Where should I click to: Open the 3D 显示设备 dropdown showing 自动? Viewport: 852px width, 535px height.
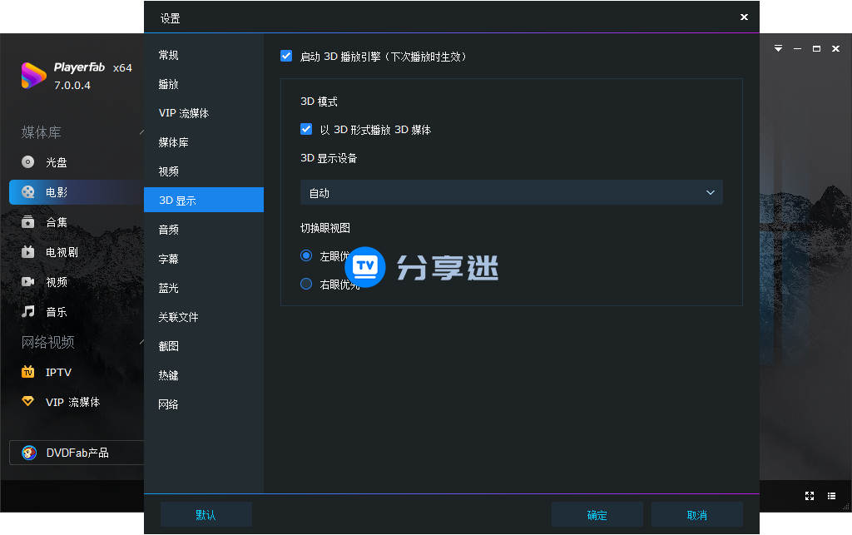click(510, 191)
